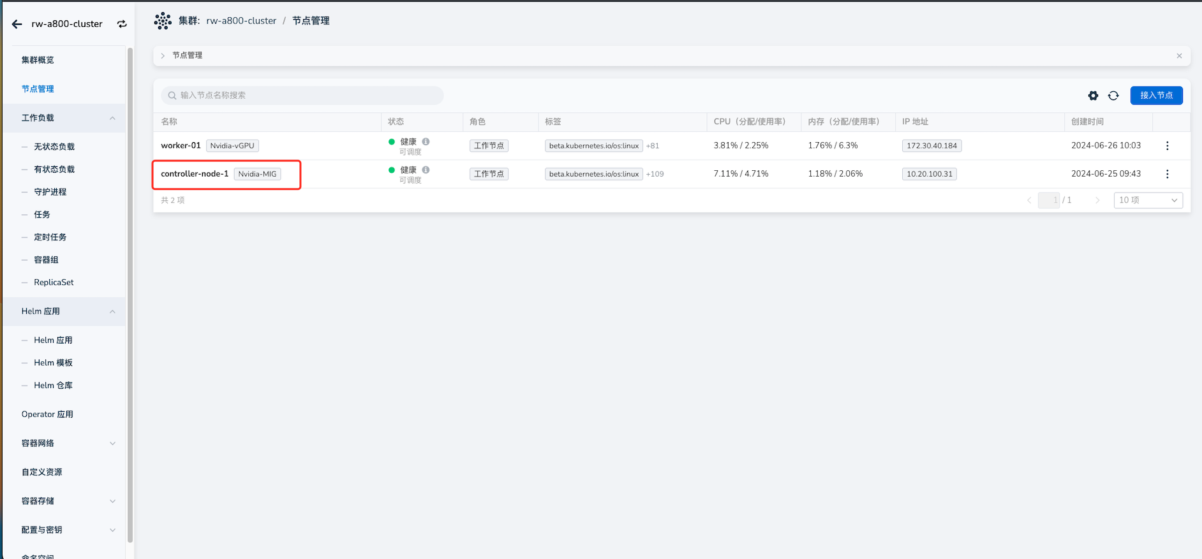The height and width of the screenshot is (559, 1202).
Task: Open table settings gear icon
Action: pos(1093,96)
